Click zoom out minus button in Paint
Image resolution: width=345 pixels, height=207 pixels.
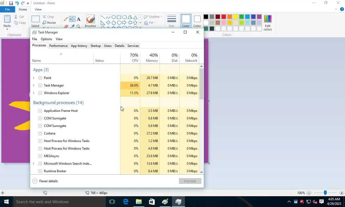[x=309, y=193]
